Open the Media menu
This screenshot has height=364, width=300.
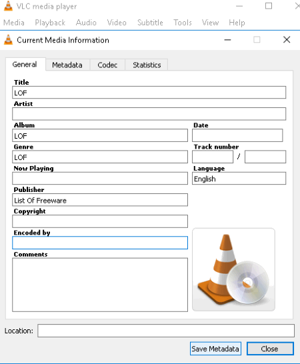[14, 23]
